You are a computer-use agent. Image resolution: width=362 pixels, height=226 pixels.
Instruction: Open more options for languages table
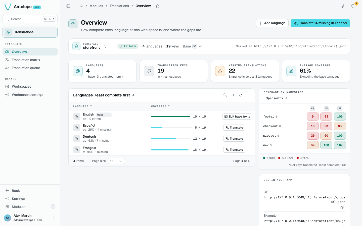tap(248, 95)
